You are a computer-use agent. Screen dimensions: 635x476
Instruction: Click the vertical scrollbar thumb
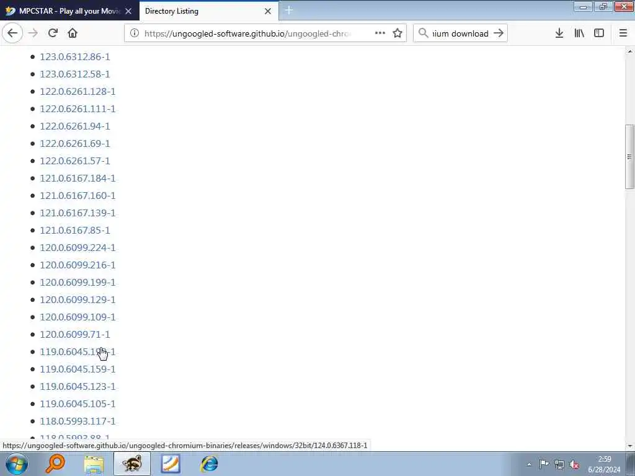tap(629, 157)
